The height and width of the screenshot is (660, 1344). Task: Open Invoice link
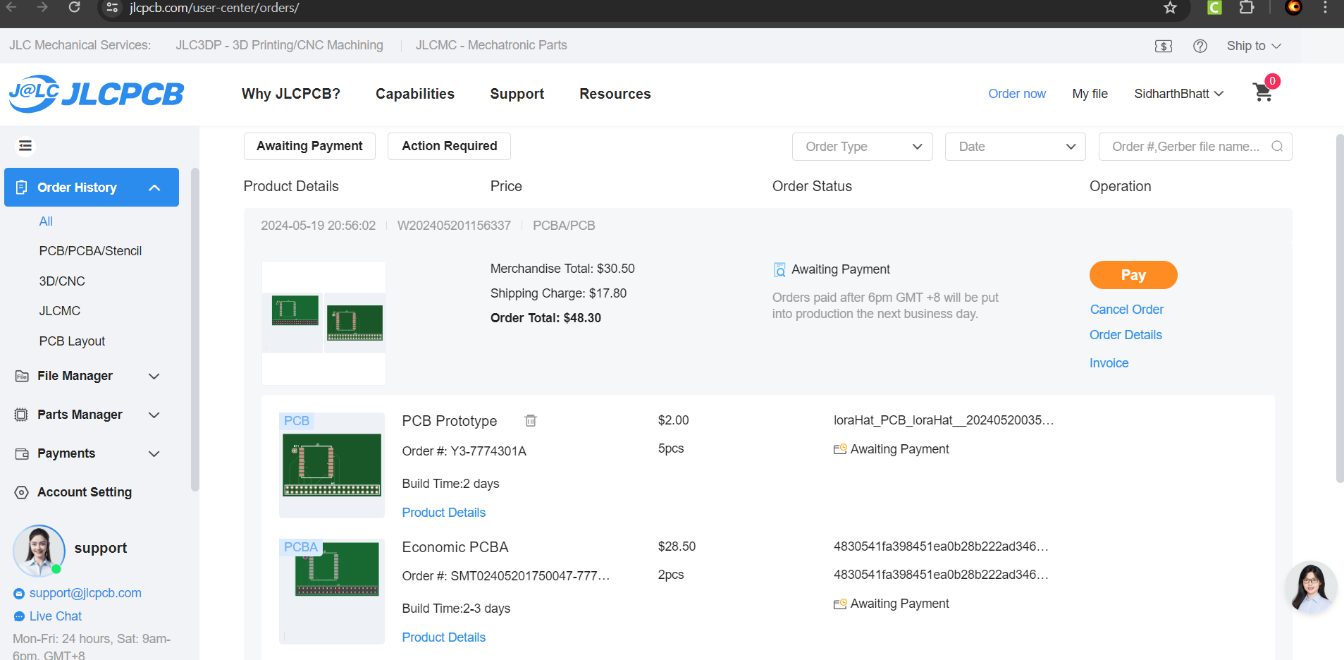tap(1109, 363)
